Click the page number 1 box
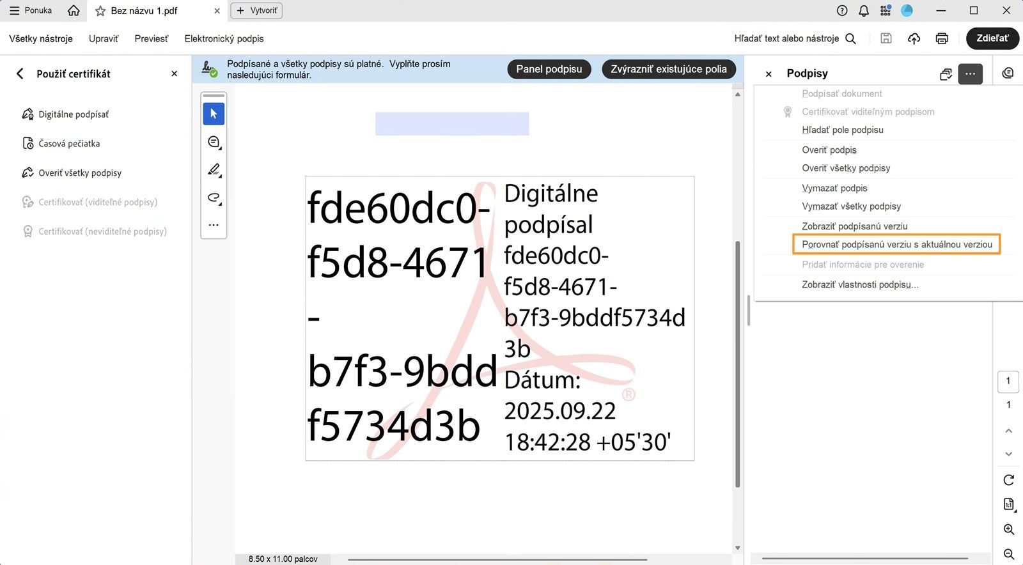 click(x=1008, y=382)
